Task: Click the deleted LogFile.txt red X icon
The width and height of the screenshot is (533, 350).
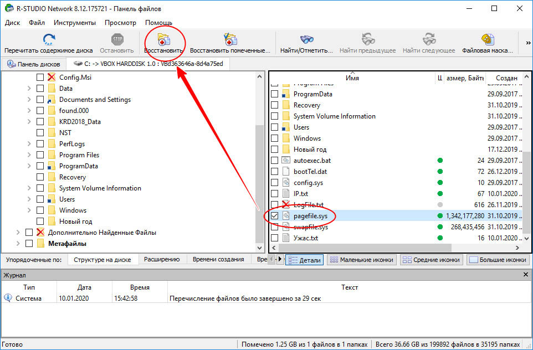Action: [x=286, y=204]
